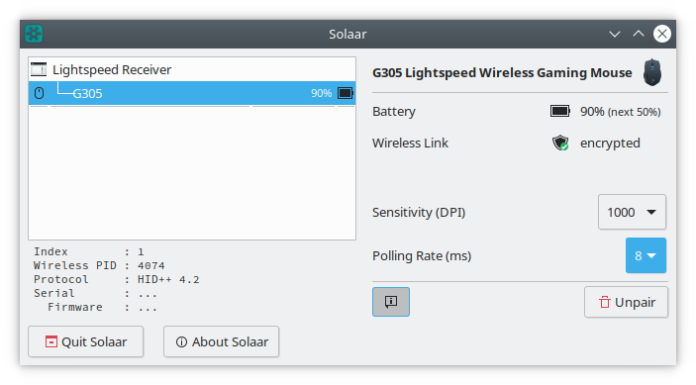696x385 pixels.
Task: Click the Lightspeed Receiver device icon
Action: click(39, 69)
